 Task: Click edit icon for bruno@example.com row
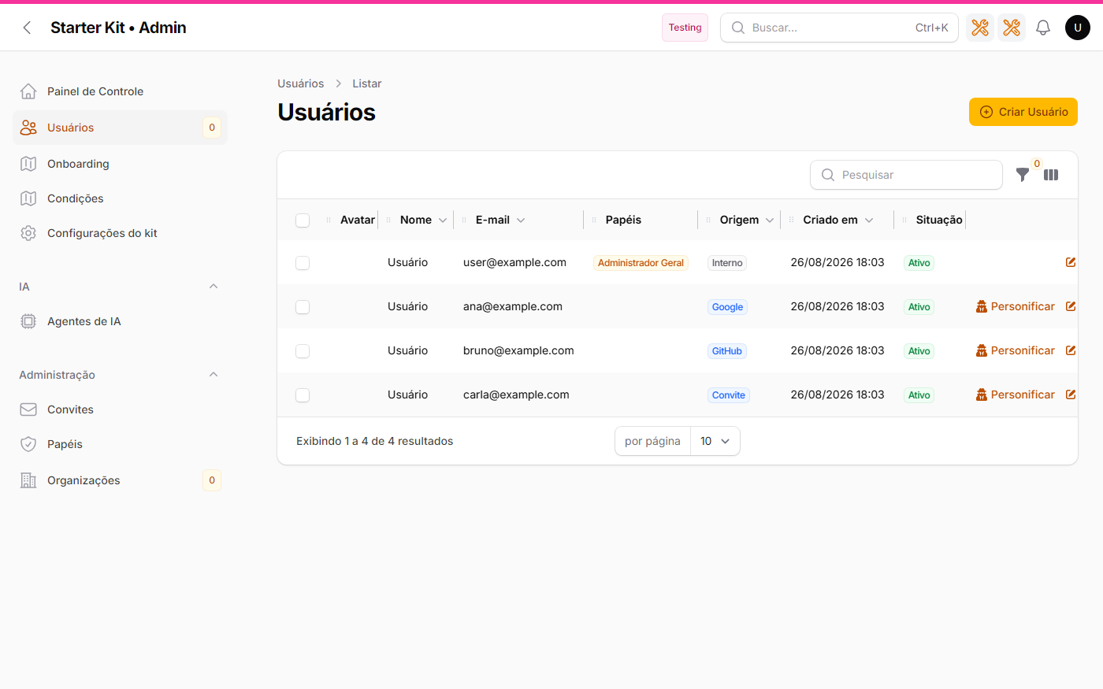pyautogui.click(x=1071, y=350)
